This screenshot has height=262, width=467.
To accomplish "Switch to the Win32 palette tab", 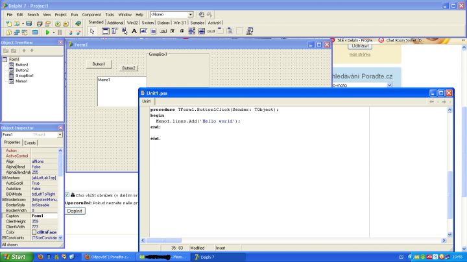I will point(132,23).
